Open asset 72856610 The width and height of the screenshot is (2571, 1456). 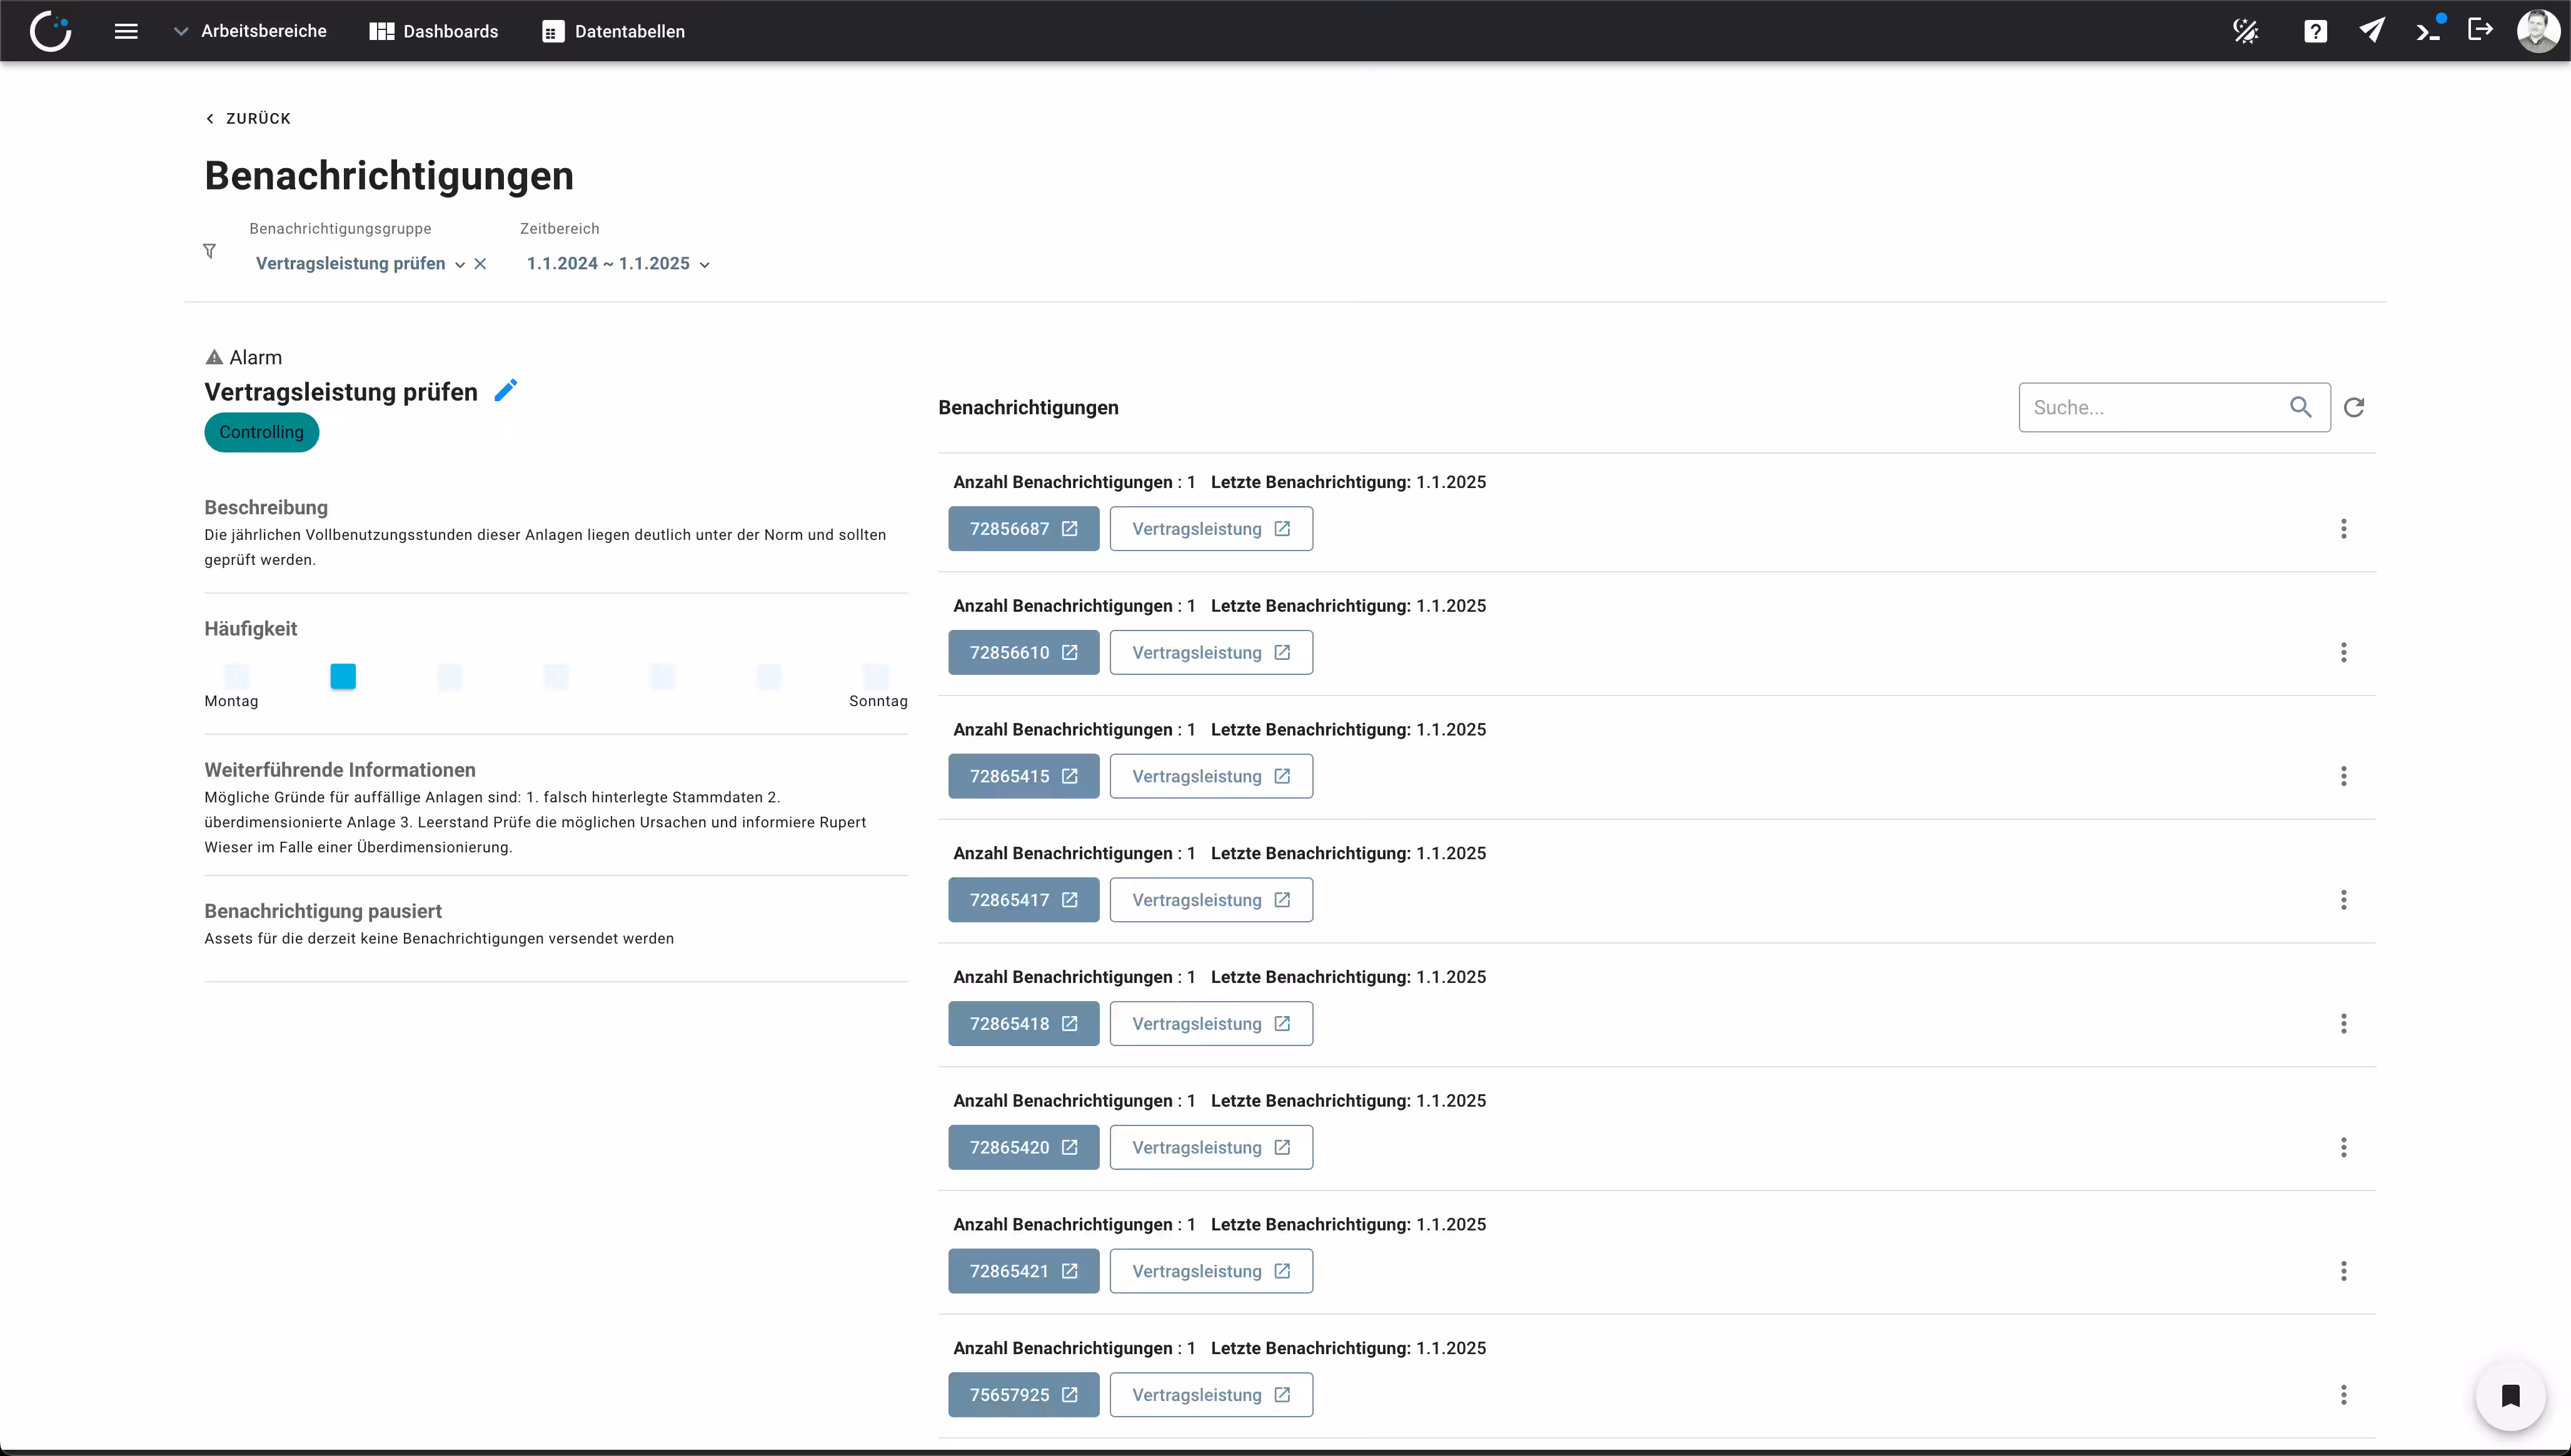[x=1024, y=652]
